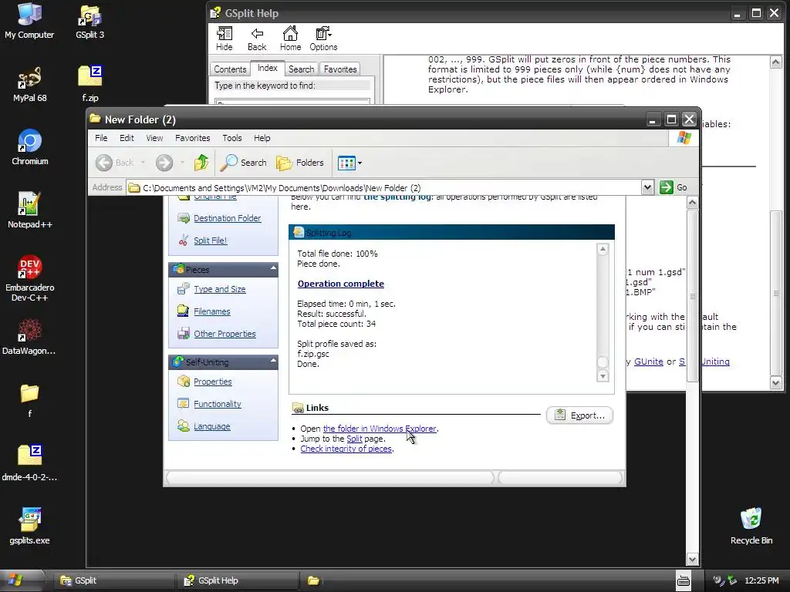Open MyPal 68 browser shortcut
The image size is (790, 592).
[30, 83]
